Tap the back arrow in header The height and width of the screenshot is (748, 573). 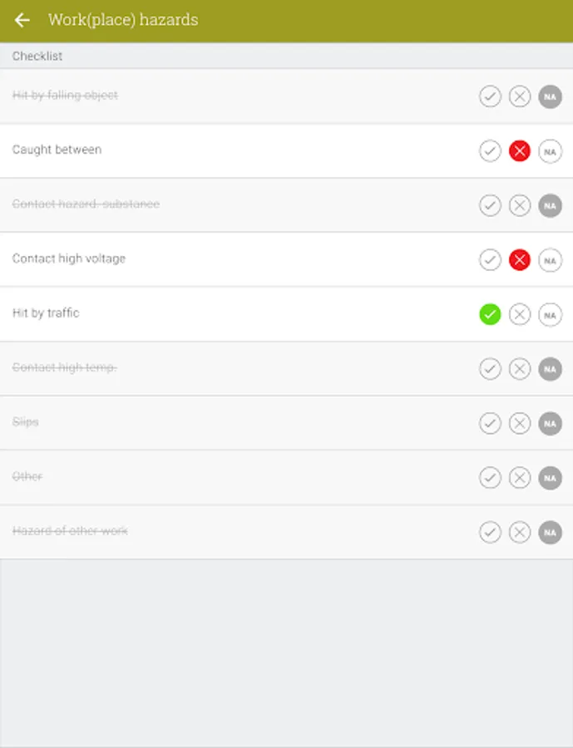click(x=22, y=20)
